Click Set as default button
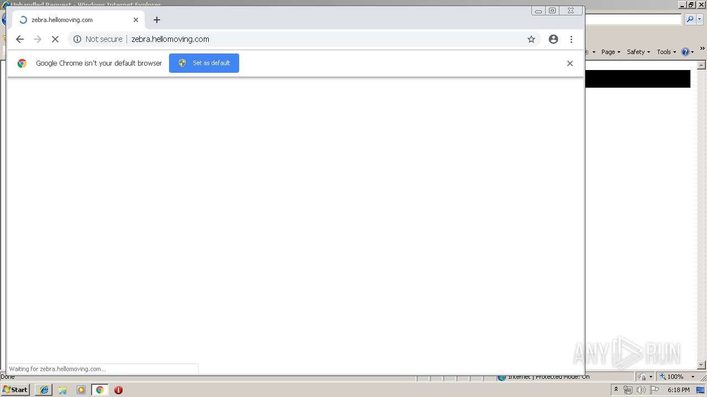Viewport: 707px width, 397px height. tap(204, 63)
